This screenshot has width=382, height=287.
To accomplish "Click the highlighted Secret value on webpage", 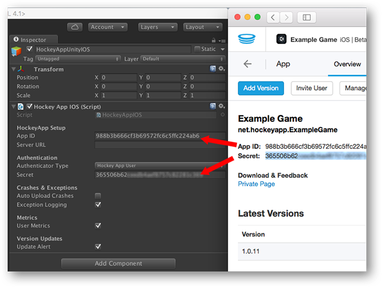I will point(316,156).
